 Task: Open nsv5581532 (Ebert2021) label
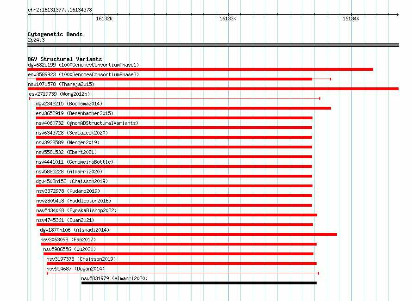click(66, 152)
